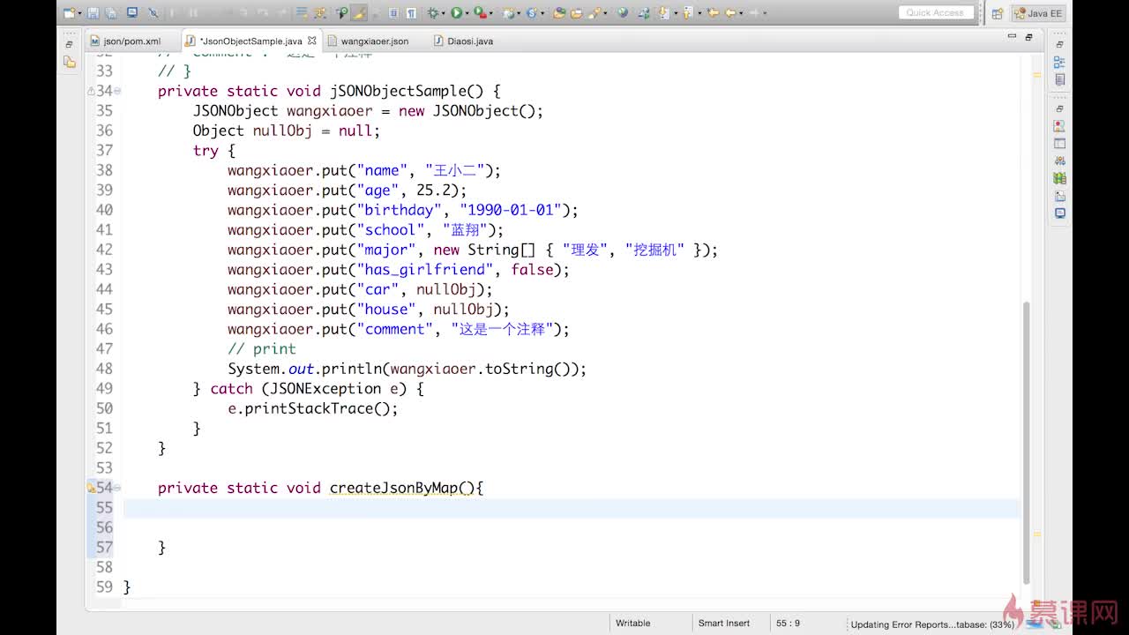
Task: Click the editor vertical scrollbar thumb
Action: click(1026, 441)
